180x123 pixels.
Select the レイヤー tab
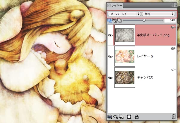coord(117,5)
